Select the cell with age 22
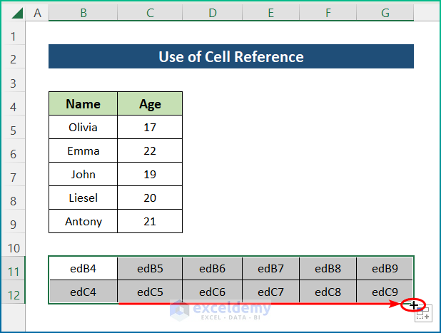Screen dimensions: 441x333 pyautogui.click(x=150, y=151)
